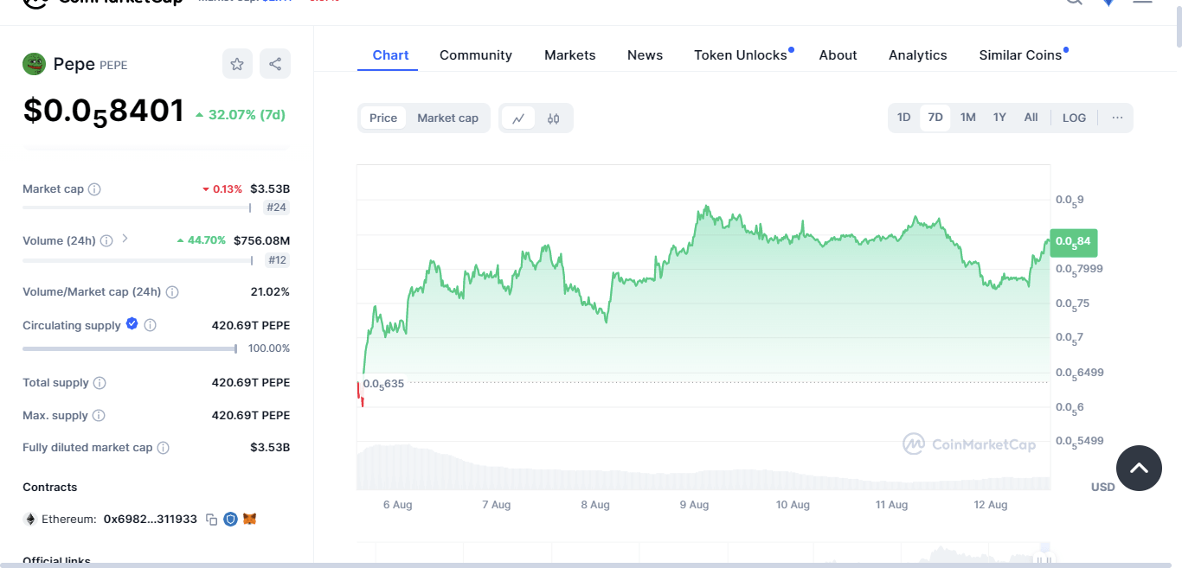The width and height of the screenshot is (1182, 568).
Task: Click scroll-to-top arrow button
Action: click(x=1139, y=468)
